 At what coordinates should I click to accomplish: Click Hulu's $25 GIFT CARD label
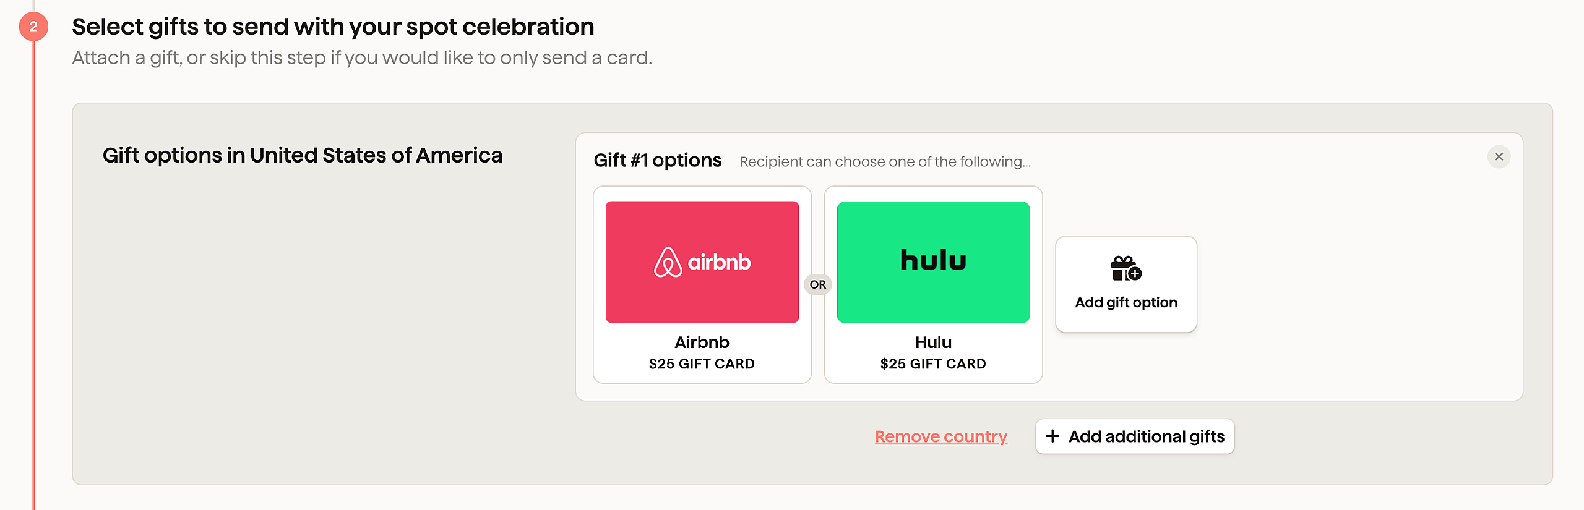[933, 364]
